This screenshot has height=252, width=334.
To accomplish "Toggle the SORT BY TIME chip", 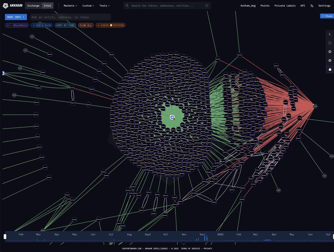I will pos(65,25).
